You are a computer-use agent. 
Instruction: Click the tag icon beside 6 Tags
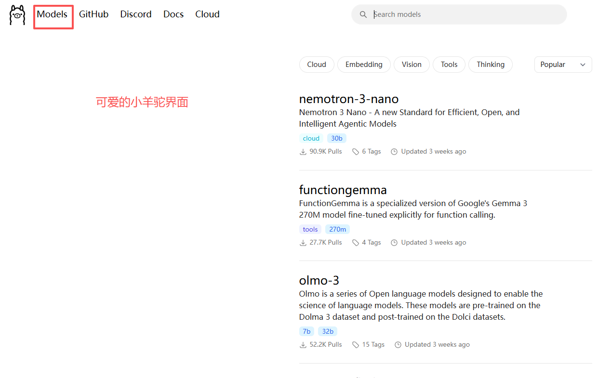(x=356, y=152)
